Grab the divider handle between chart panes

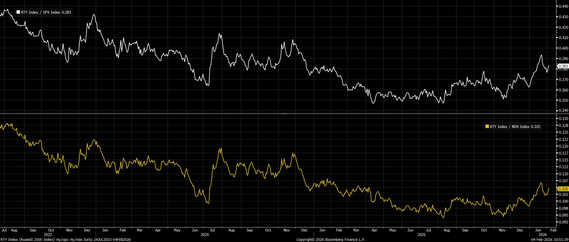tap(284, 113)
